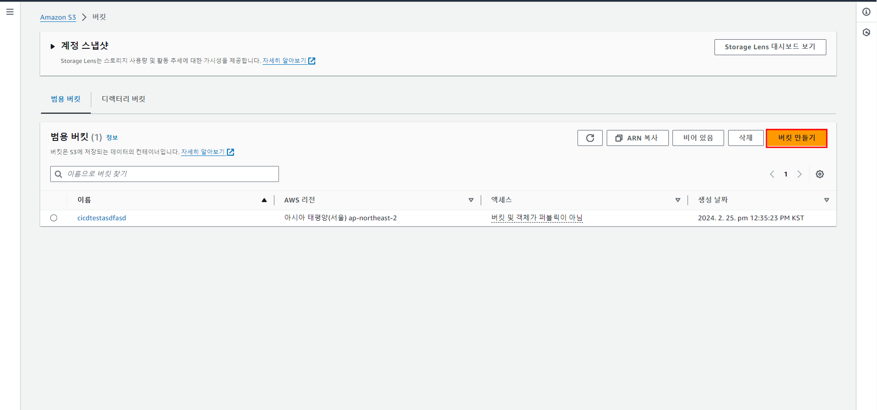This screenshot has width=877, height=410.
Task: Switch to 디렉터리 버킷 tab
Action: coord(123,99)
